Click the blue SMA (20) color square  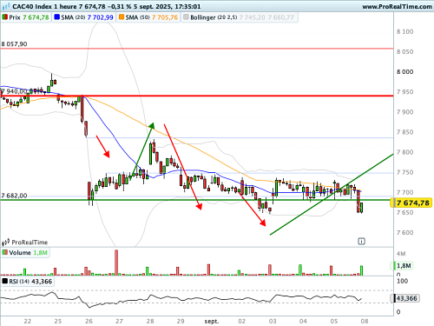(x=57, y=17)
